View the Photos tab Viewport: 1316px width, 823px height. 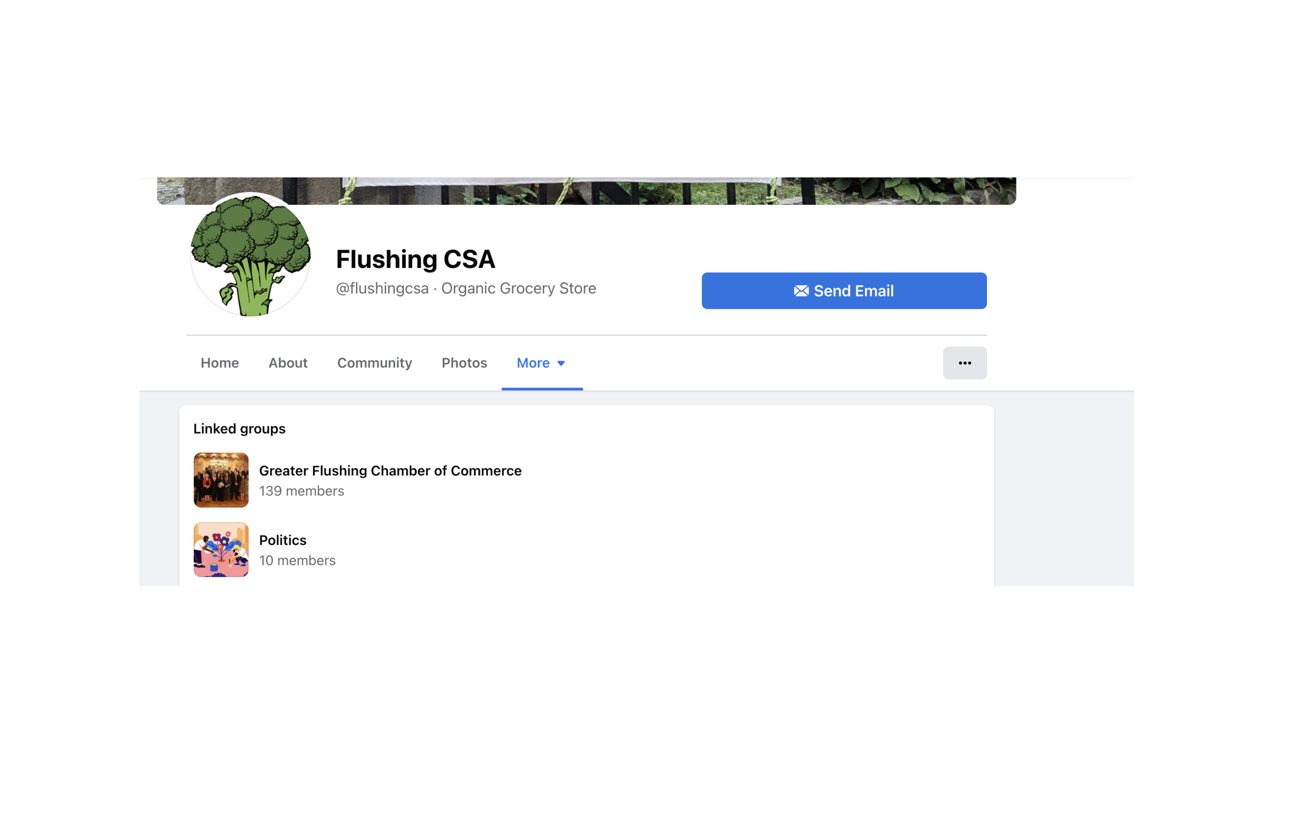pos(464,363)
